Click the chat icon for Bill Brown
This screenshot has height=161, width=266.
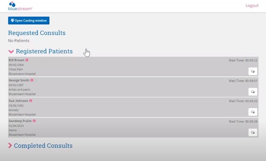pyautogui.click(x=253, y=71)
